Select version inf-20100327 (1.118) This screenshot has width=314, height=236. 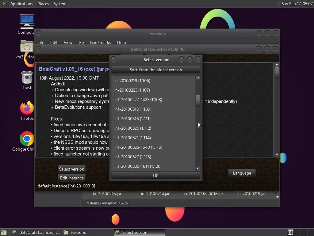point(153,157)
